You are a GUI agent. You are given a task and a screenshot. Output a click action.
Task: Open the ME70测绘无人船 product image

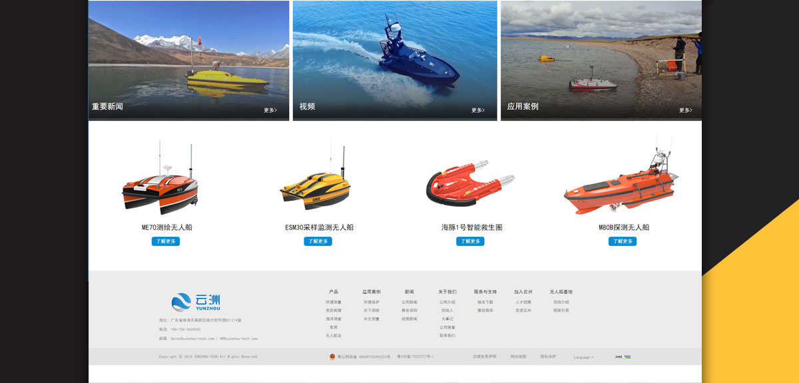point(160,178)
